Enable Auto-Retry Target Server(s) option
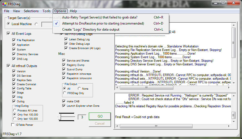 pyautogui.click(x=111, y=17)
